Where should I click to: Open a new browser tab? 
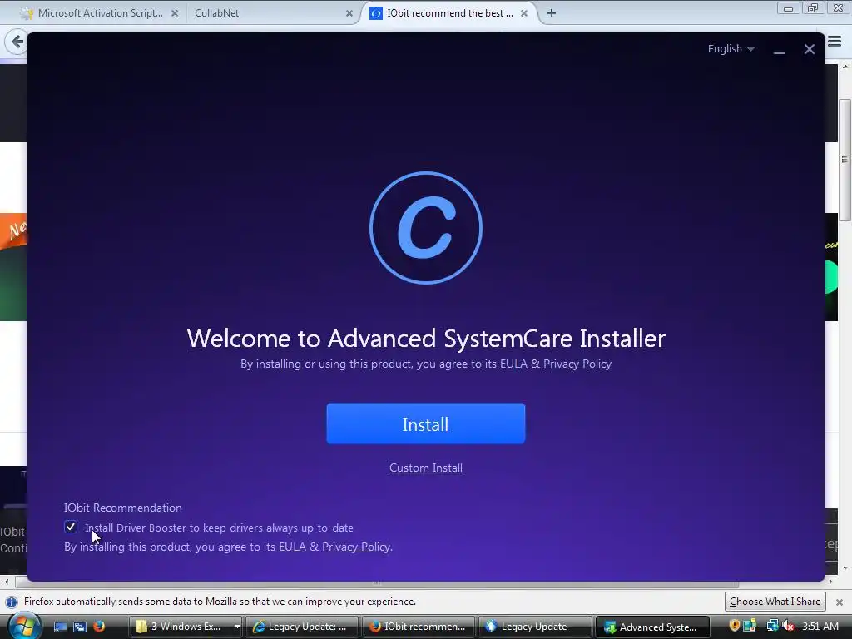[x=552, y=13]
